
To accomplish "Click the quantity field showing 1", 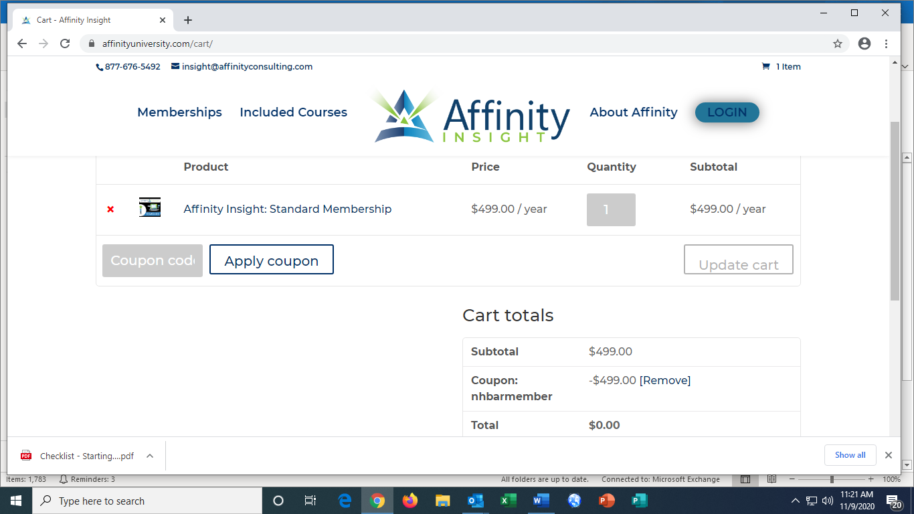I will [x=611, y=209].
